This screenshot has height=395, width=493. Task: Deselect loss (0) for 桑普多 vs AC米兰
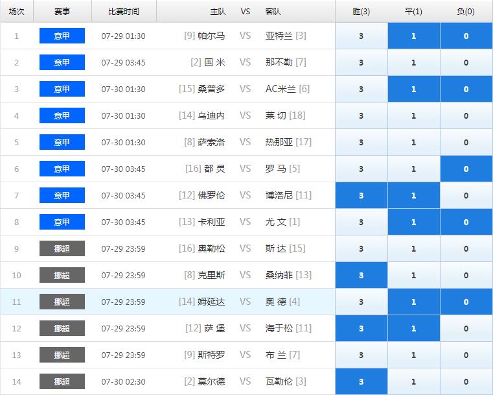466,89
